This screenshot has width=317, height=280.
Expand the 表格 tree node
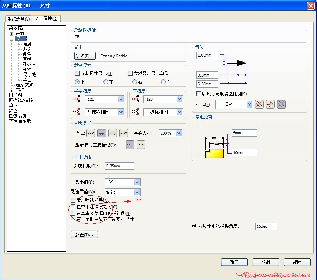[11, 91]
